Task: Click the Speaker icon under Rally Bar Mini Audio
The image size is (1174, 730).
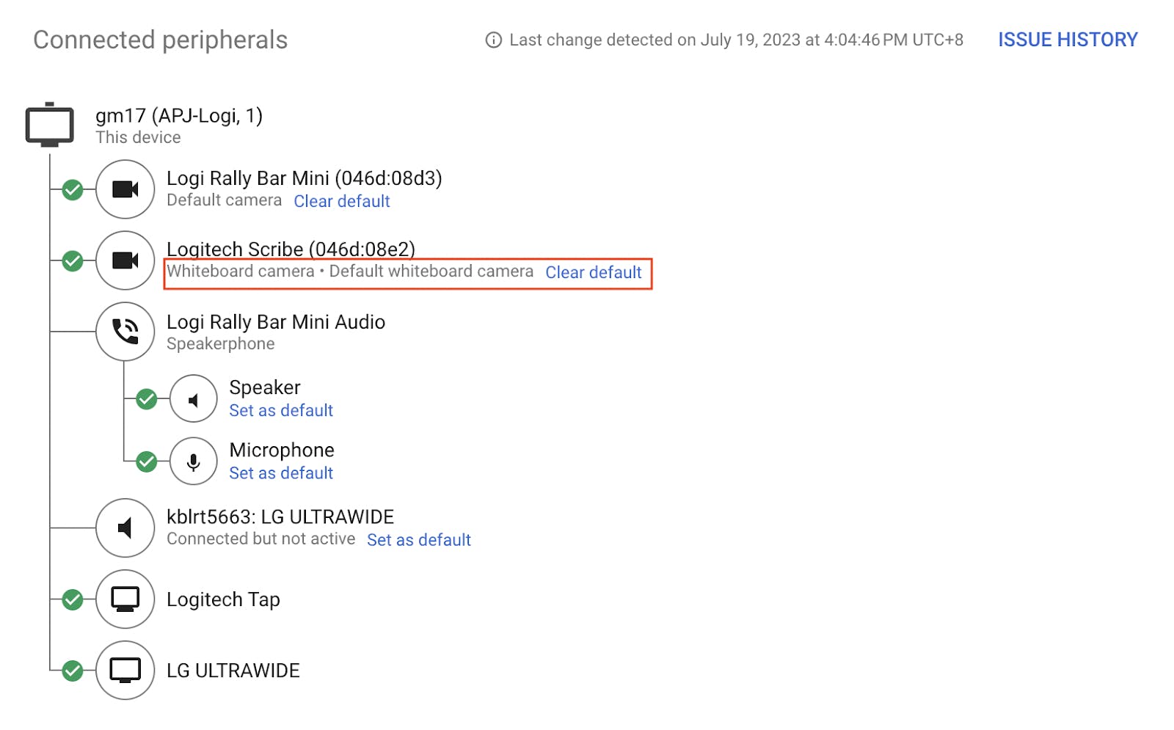Action: click(x=194, y=399)
